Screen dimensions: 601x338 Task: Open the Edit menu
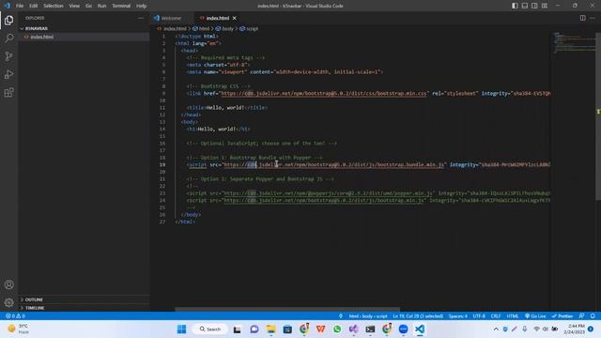pyautogui.click(x=34, y=6)
